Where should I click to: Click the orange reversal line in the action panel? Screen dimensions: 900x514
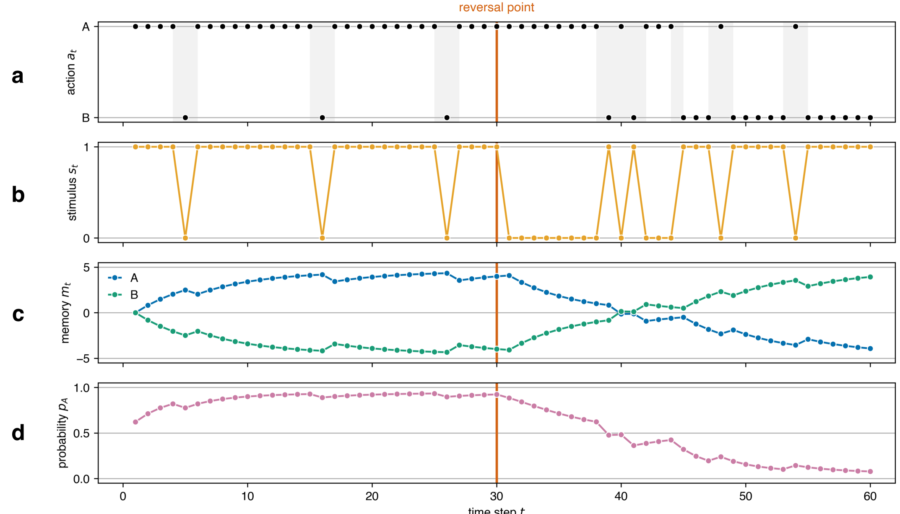click(497, 72)
